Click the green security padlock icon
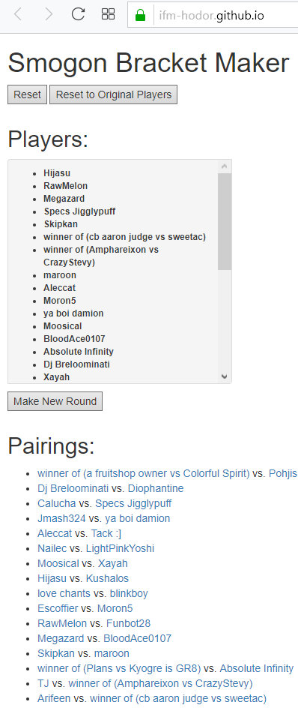This screenshot has height=711, width=298. (141, 16)
